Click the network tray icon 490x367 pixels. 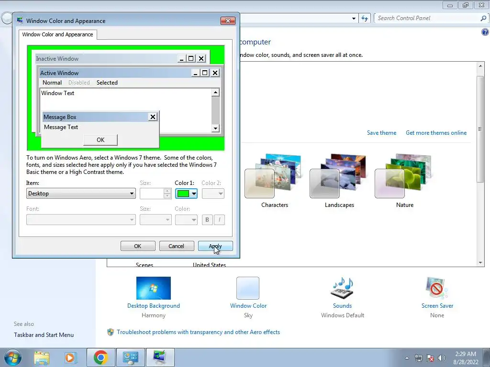pos(418,358)
